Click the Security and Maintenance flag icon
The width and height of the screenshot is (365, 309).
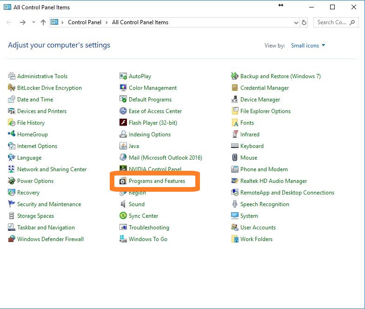12,204
